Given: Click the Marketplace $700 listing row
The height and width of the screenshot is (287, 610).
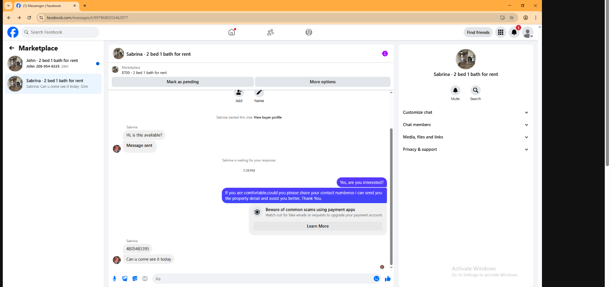Looking at the screenshot, I should click(x=251, y=70).
